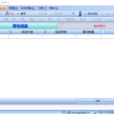Click the phone number 1301118700 in status bar

pos(106,112)
